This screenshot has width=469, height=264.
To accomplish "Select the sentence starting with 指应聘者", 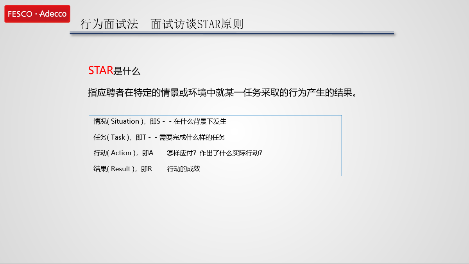I will click(222, 93).
